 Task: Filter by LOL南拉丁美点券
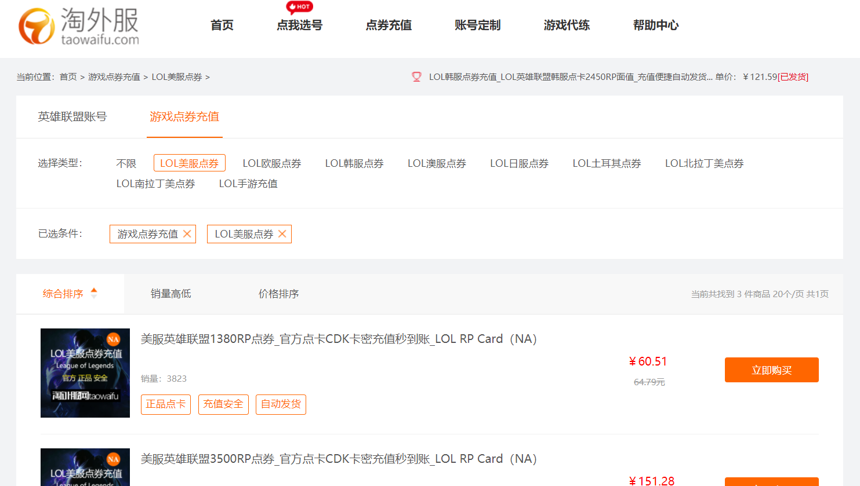(x=155, y=184)
